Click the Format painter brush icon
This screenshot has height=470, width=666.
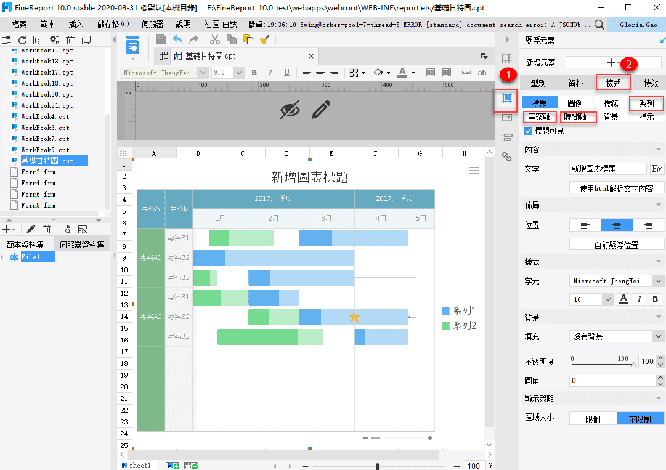tap(265, 40)
